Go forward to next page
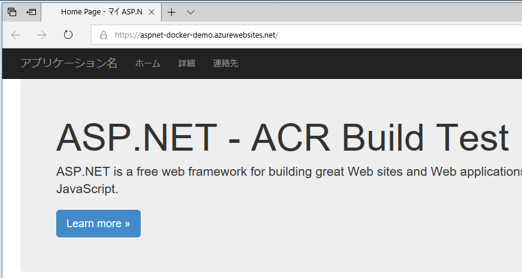The width and height of the screenshot is (522, 278). (x=42, y=35)
